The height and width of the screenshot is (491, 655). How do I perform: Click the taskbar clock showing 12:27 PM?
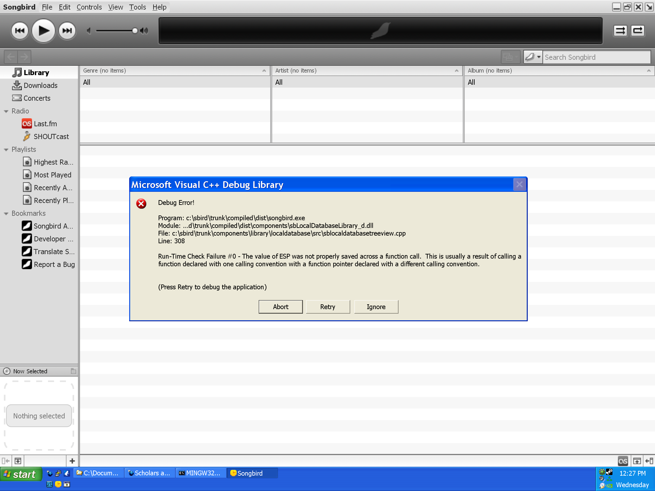point(632,473)
